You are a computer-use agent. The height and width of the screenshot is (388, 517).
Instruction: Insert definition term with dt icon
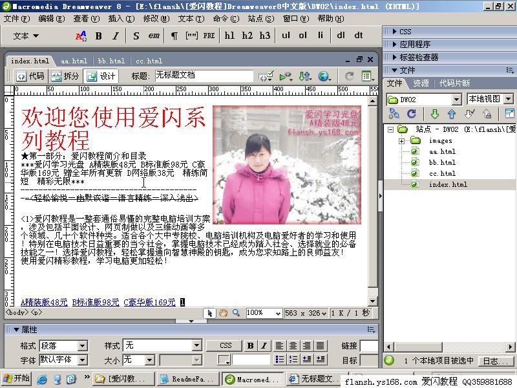[x=359, y=36]
